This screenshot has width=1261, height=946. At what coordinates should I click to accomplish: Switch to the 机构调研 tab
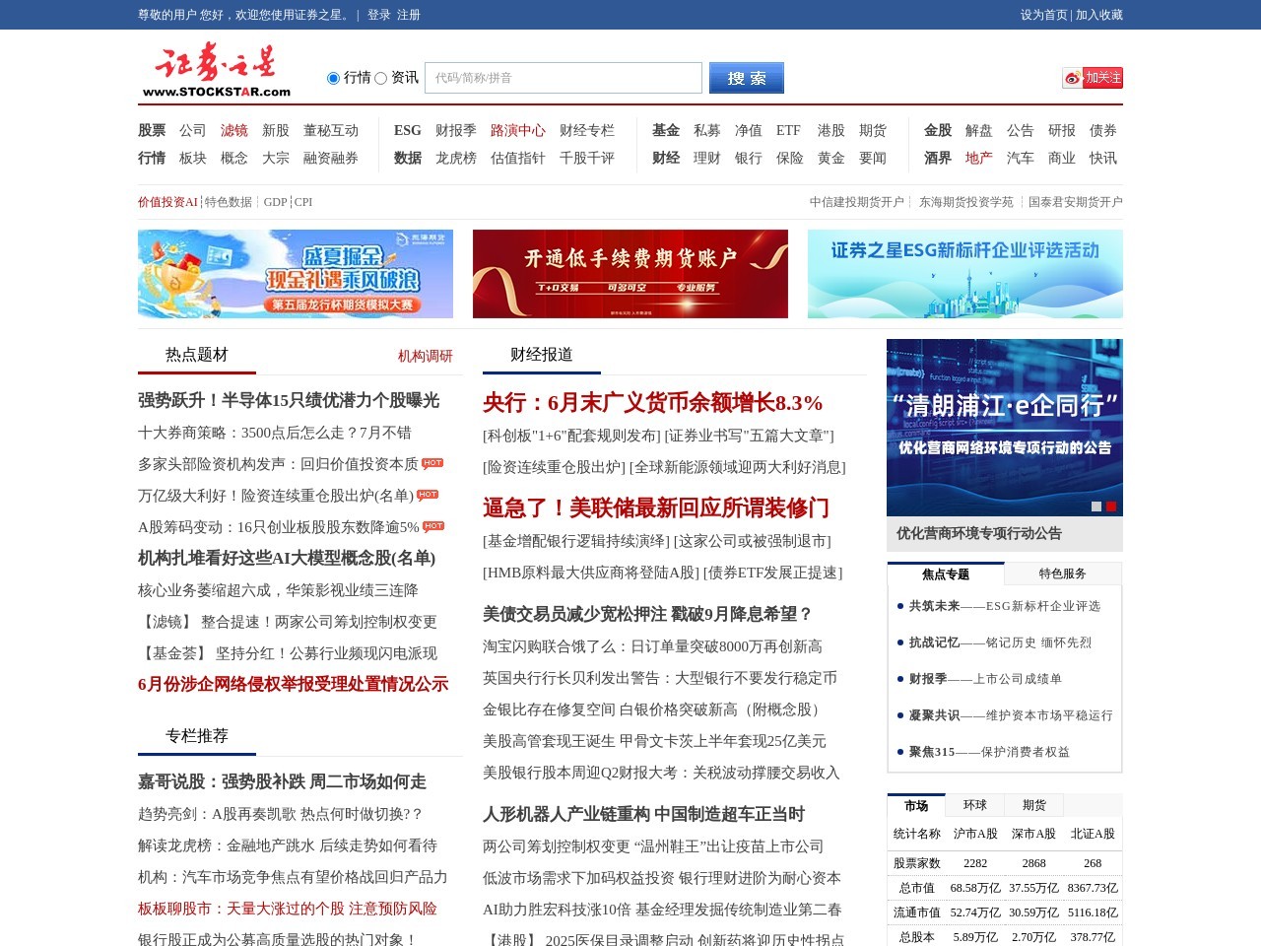pyautogui.click(x=424, y=356)
